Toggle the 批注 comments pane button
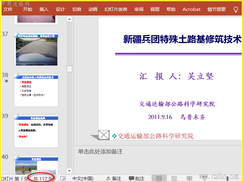 pos(136,179)
